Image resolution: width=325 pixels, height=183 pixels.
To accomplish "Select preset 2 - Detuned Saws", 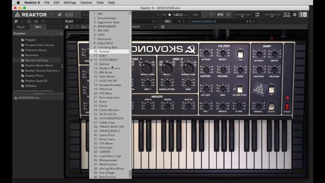I will pyautogui.click(x=109, y=18).
